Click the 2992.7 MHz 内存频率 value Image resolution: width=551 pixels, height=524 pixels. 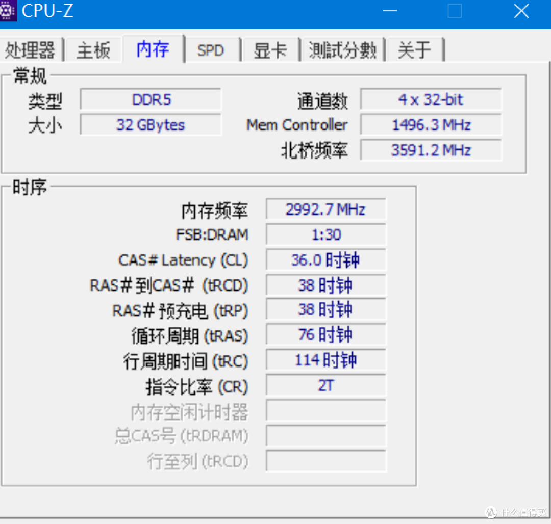325,209
